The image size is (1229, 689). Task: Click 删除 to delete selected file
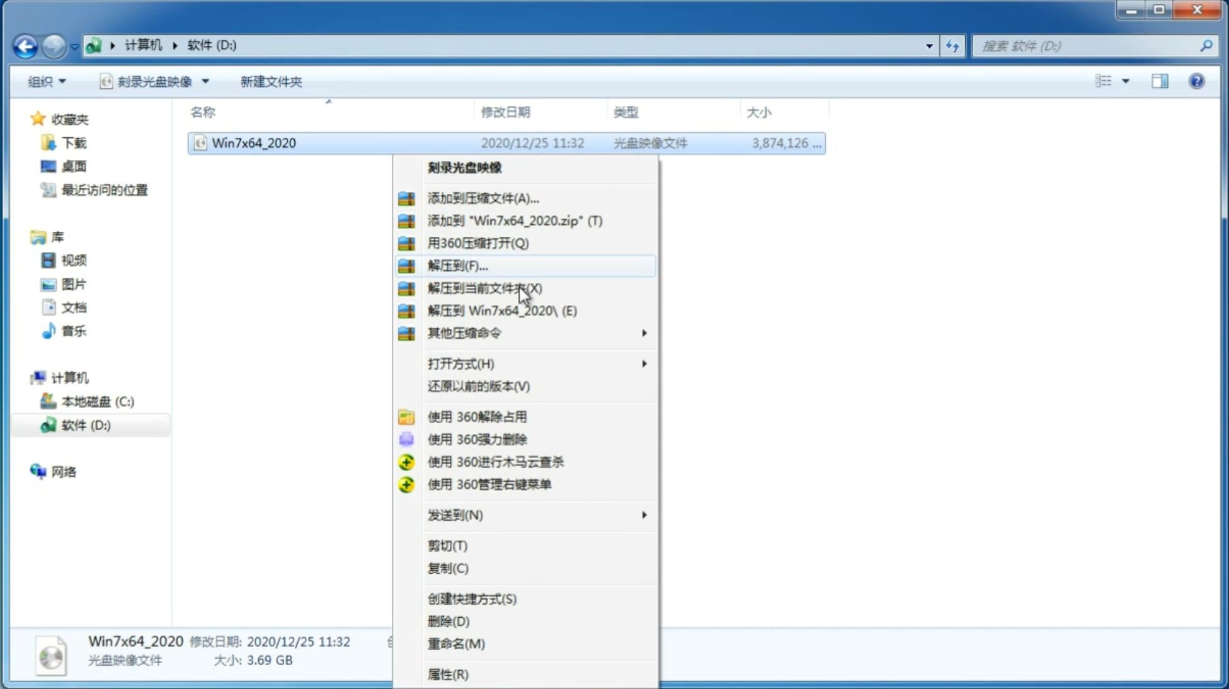click(x=449, y=620)
